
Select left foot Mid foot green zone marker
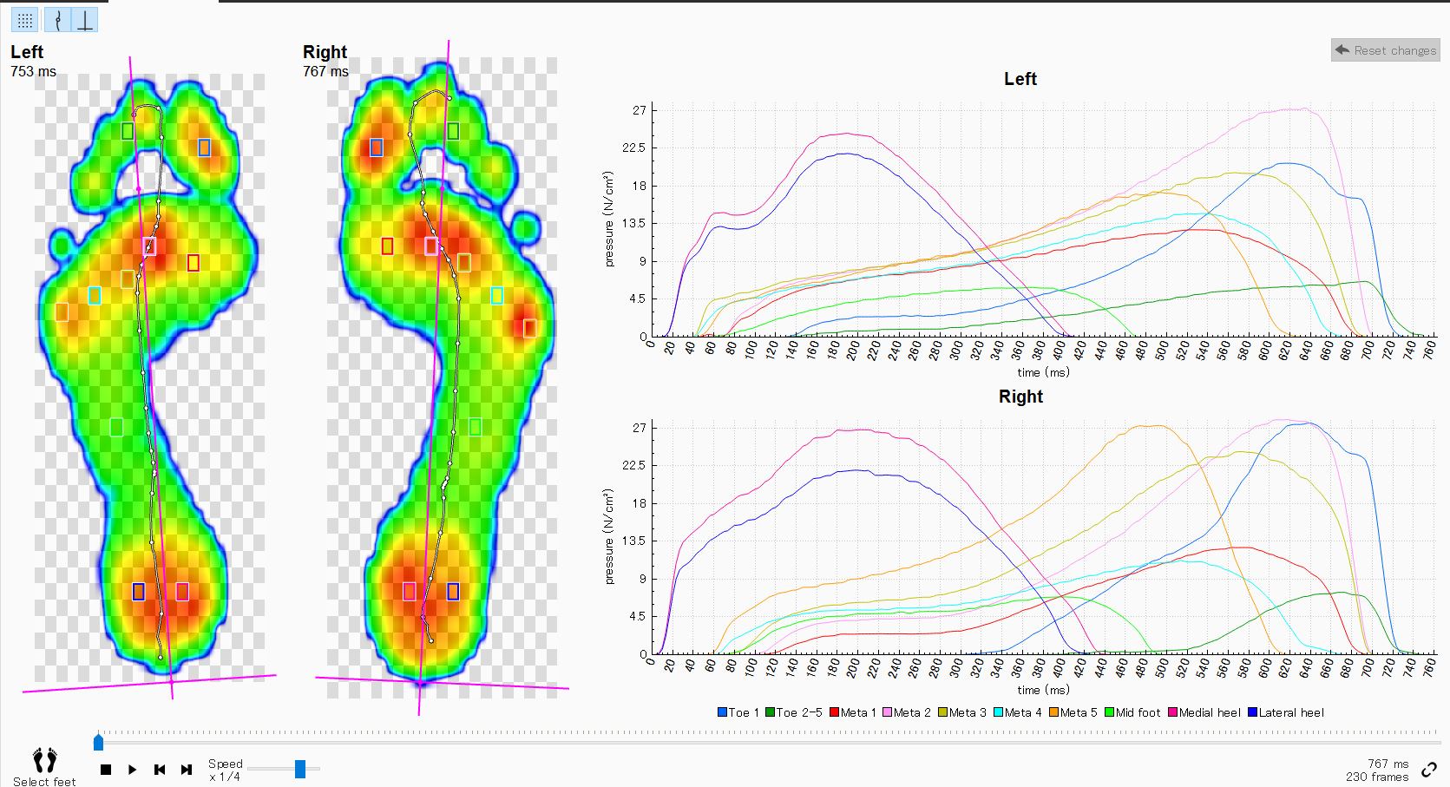coord(116,427)
